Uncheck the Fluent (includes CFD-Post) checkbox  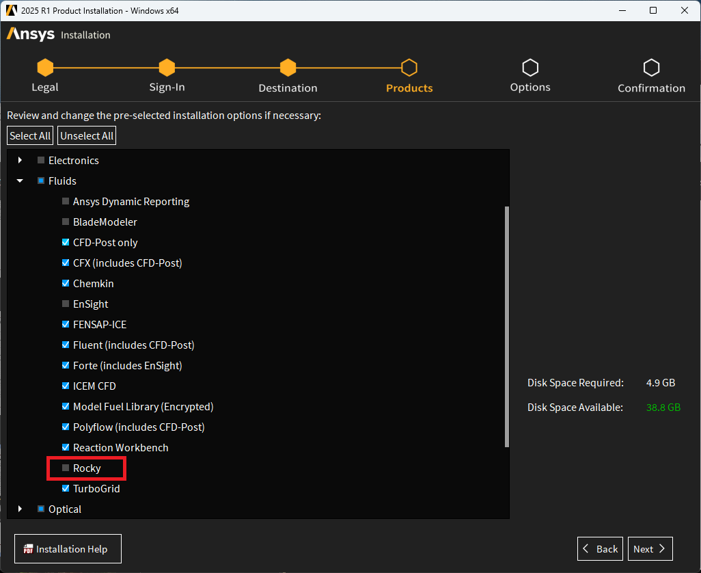(x=66, y=345)
